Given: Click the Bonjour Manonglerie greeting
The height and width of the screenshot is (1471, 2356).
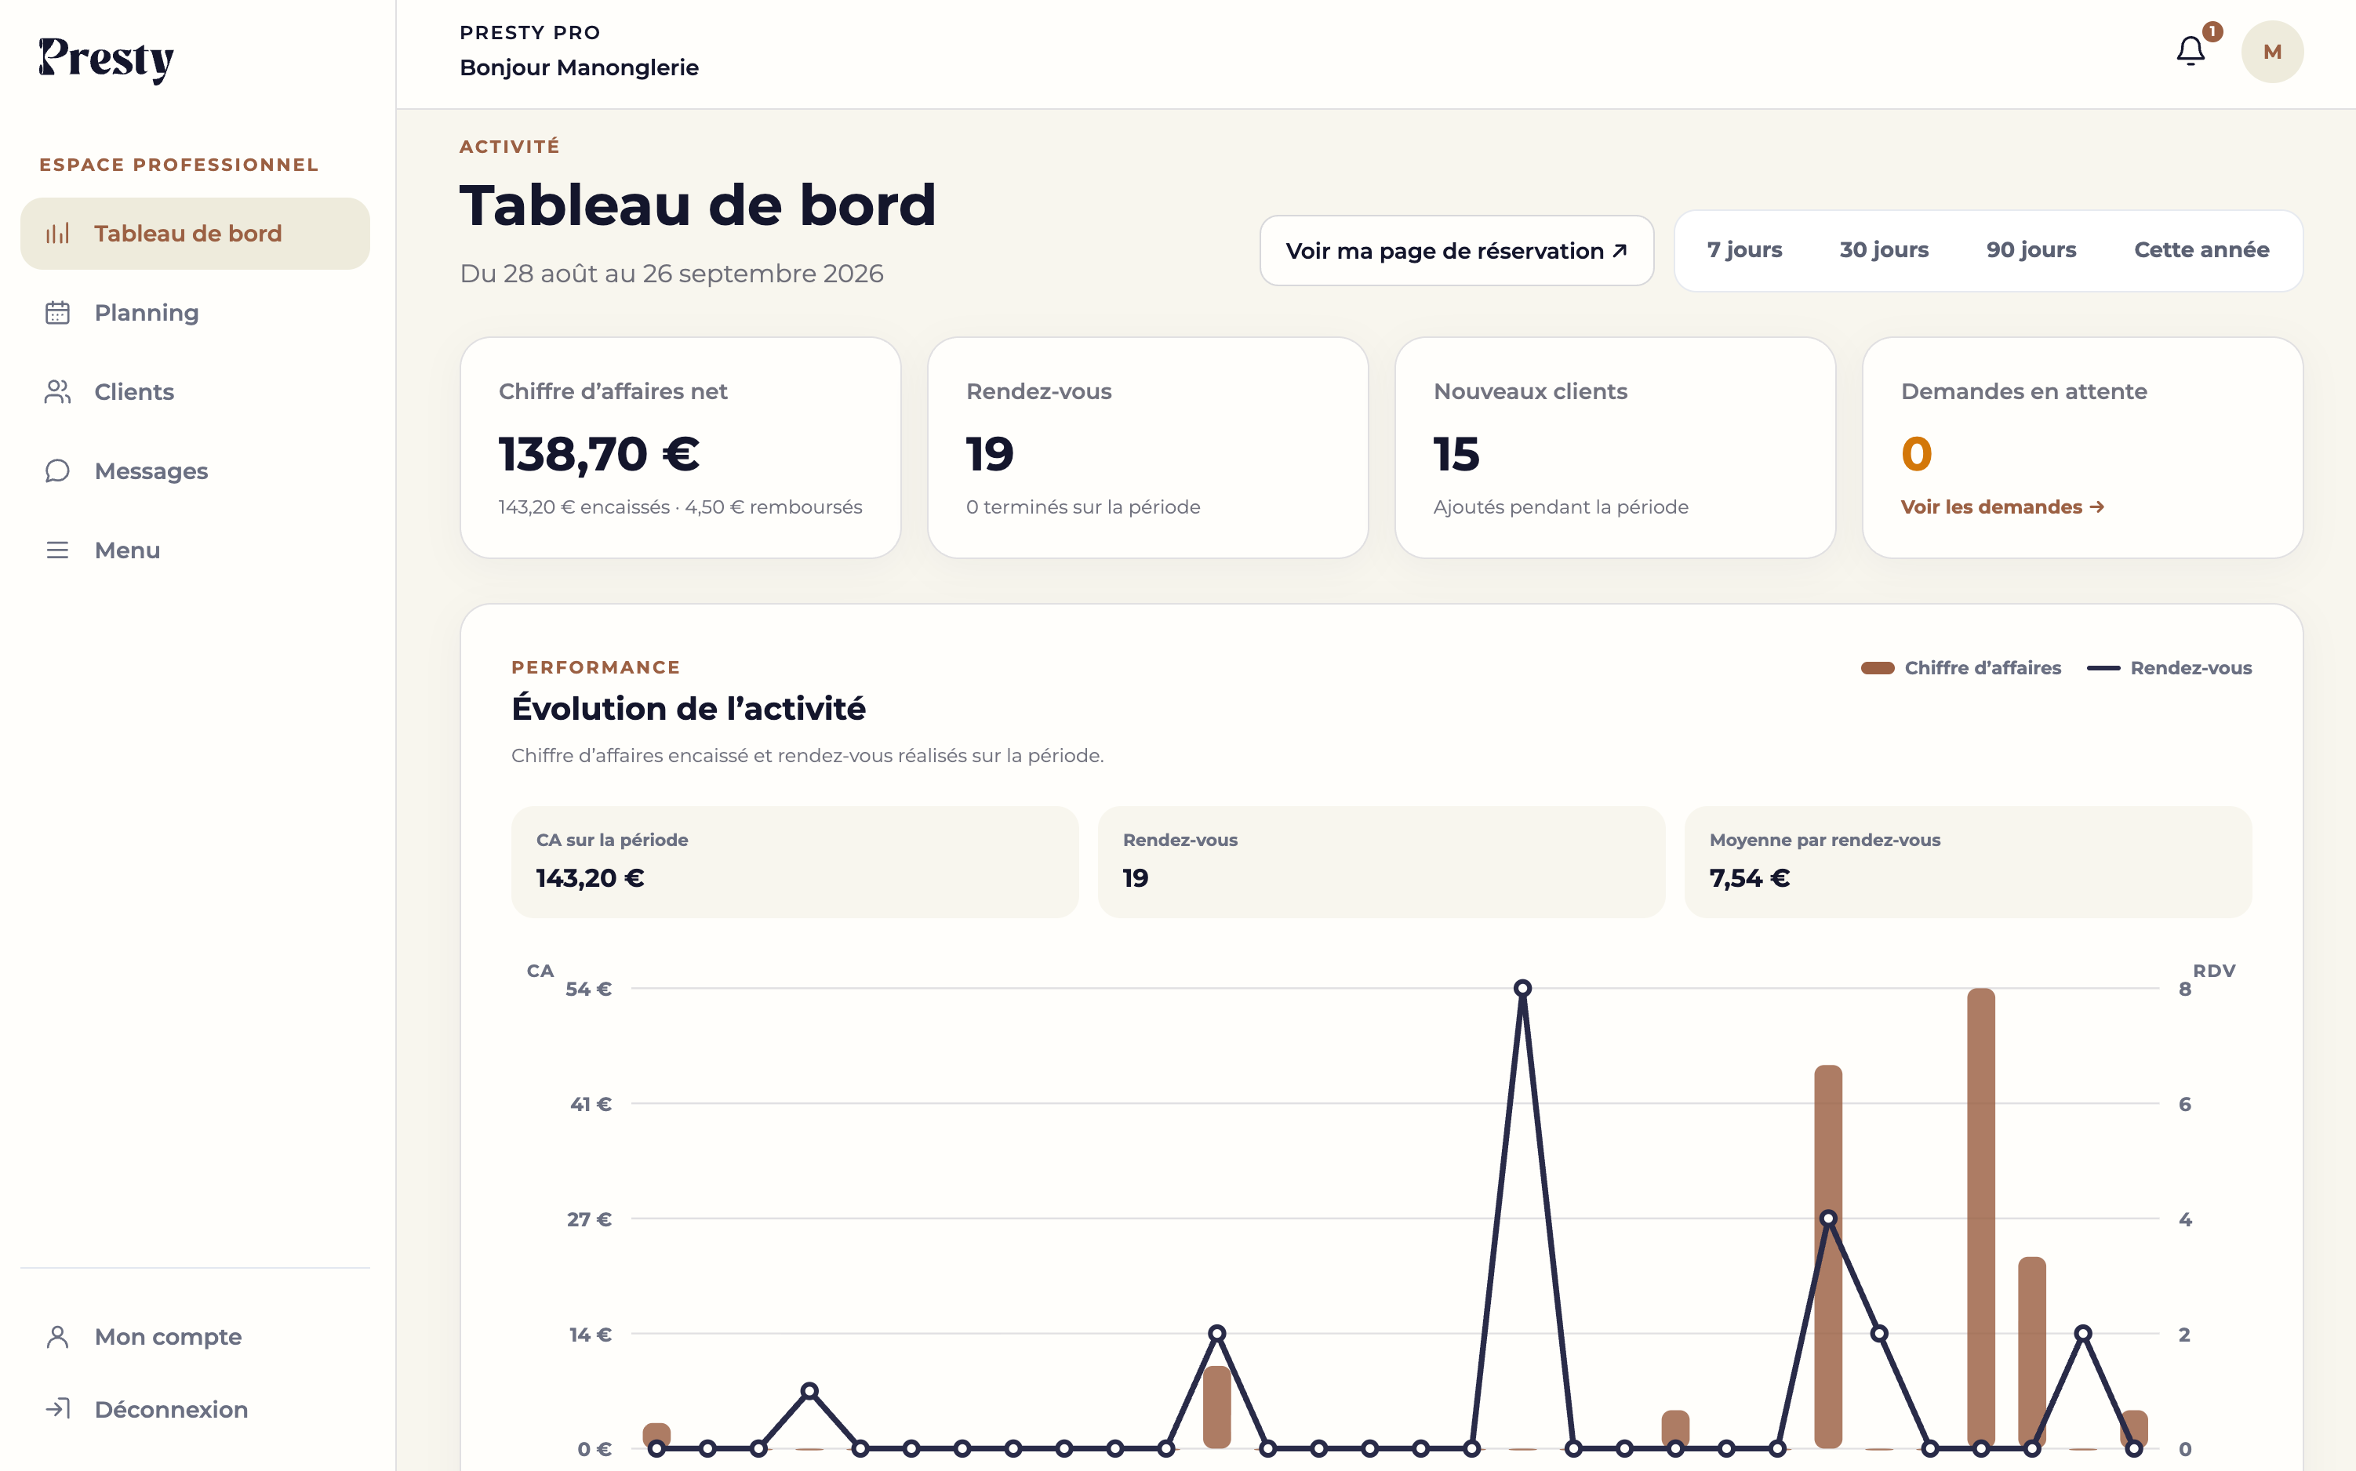Looking at the screenshot, I should pos(579,67).
